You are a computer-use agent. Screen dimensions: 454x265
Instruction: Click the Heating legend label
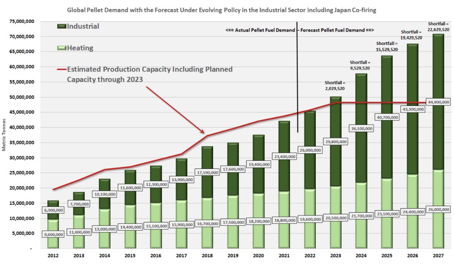point(80,48)
